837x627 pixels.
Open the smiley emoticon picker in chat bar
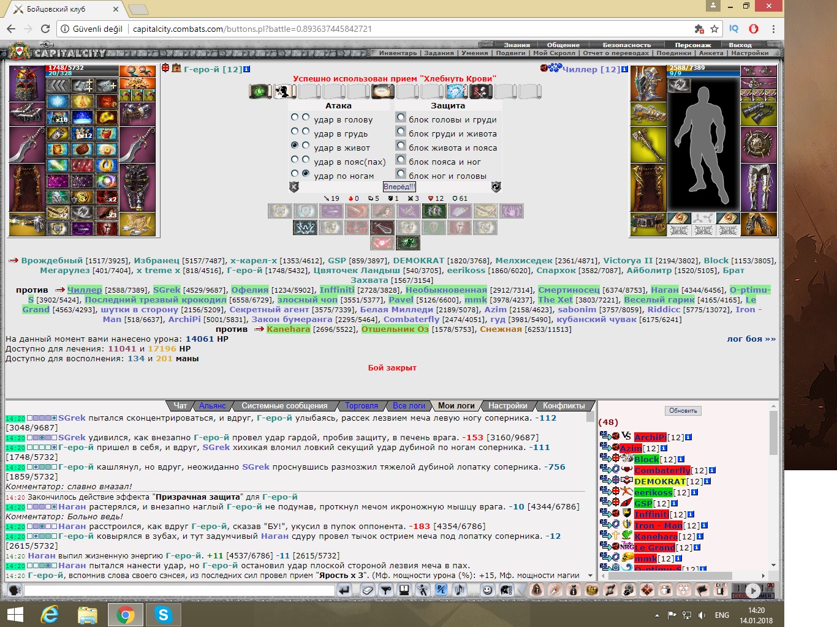point(488,590)
